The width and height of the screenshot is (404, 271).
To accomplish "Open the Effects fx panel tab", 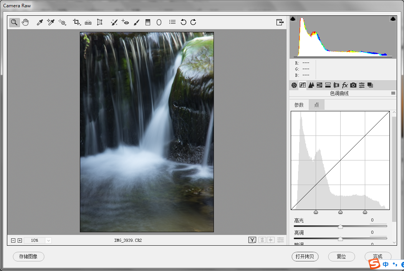I will [345, 85].
